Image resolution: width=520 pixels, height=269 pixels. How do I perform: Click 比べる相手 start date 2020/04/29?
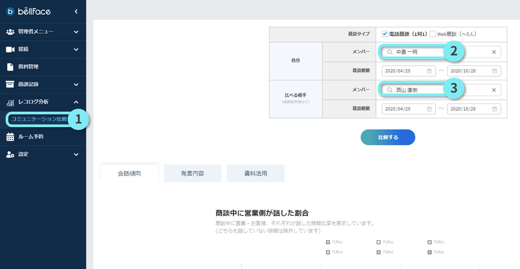pyautogui.click(x=408, y=109)
